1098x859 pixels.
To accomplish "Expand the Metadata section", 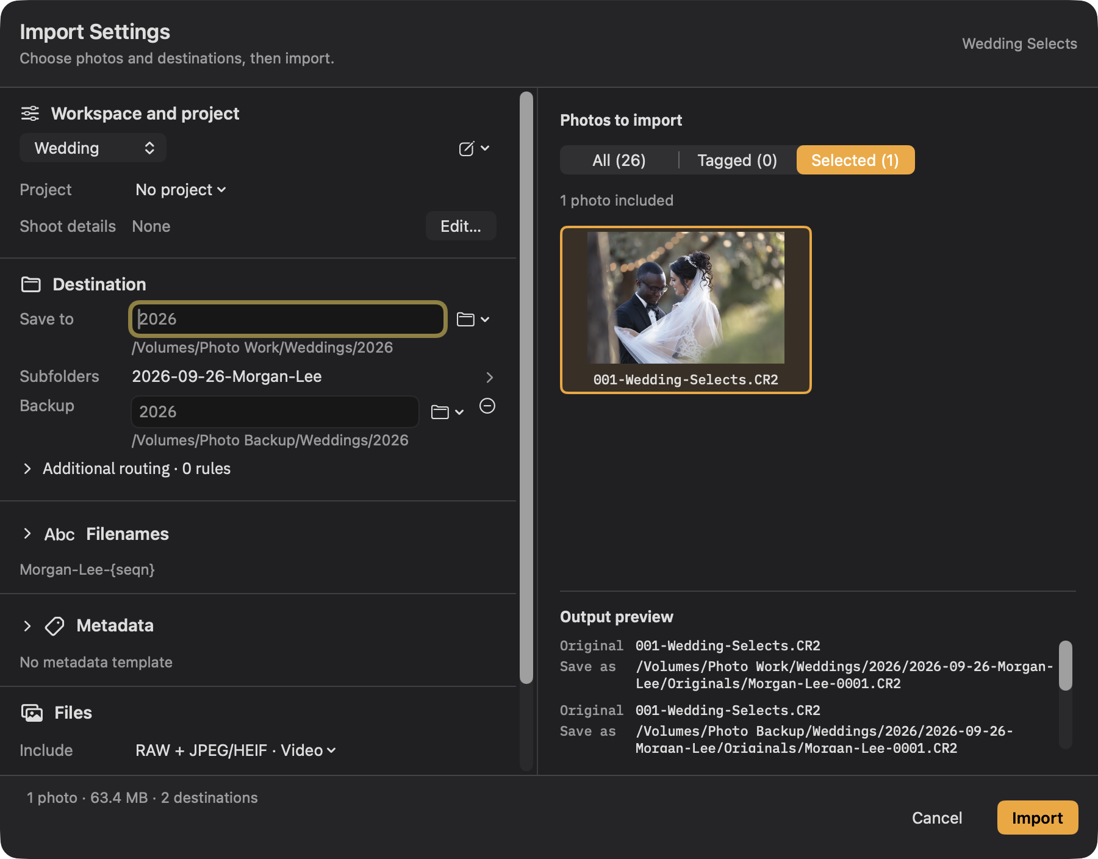I will click(x=27, y=626).
